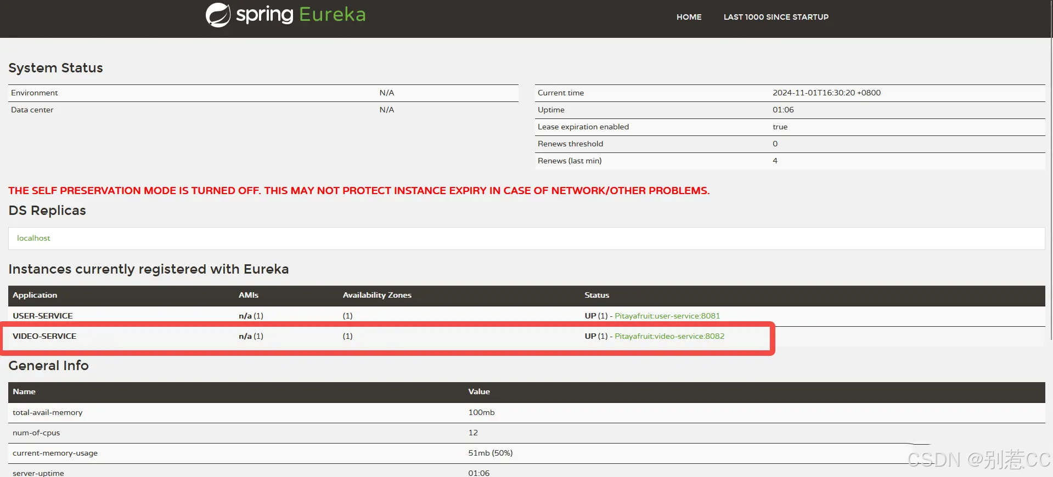Open the HOME nav link
Image resolution: width=1053 pixels, height=477 pixels.
click(x=689, y=17)
